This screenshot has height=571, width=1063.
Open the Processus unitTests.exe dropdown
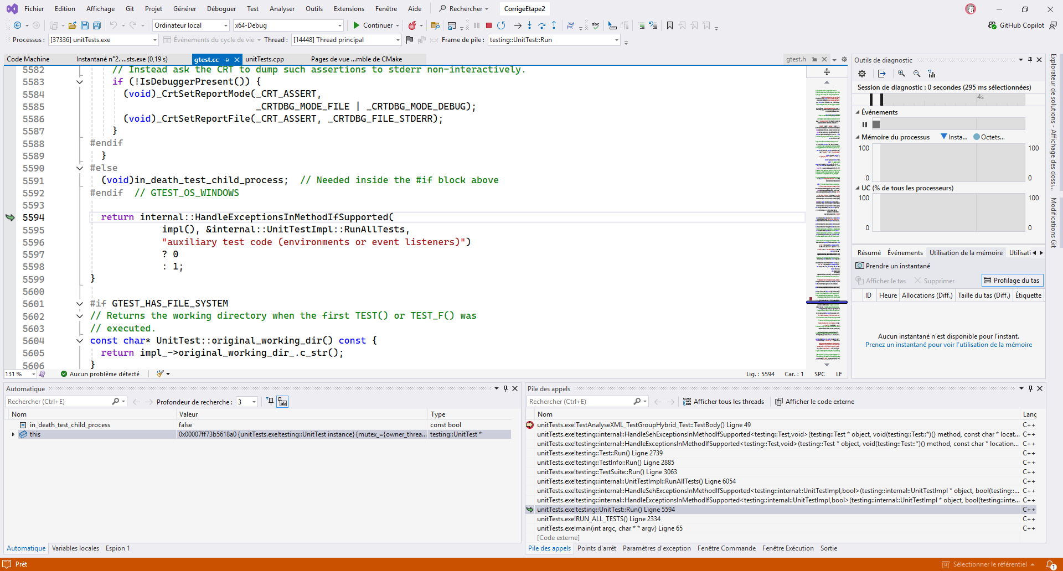pos(104,40)
